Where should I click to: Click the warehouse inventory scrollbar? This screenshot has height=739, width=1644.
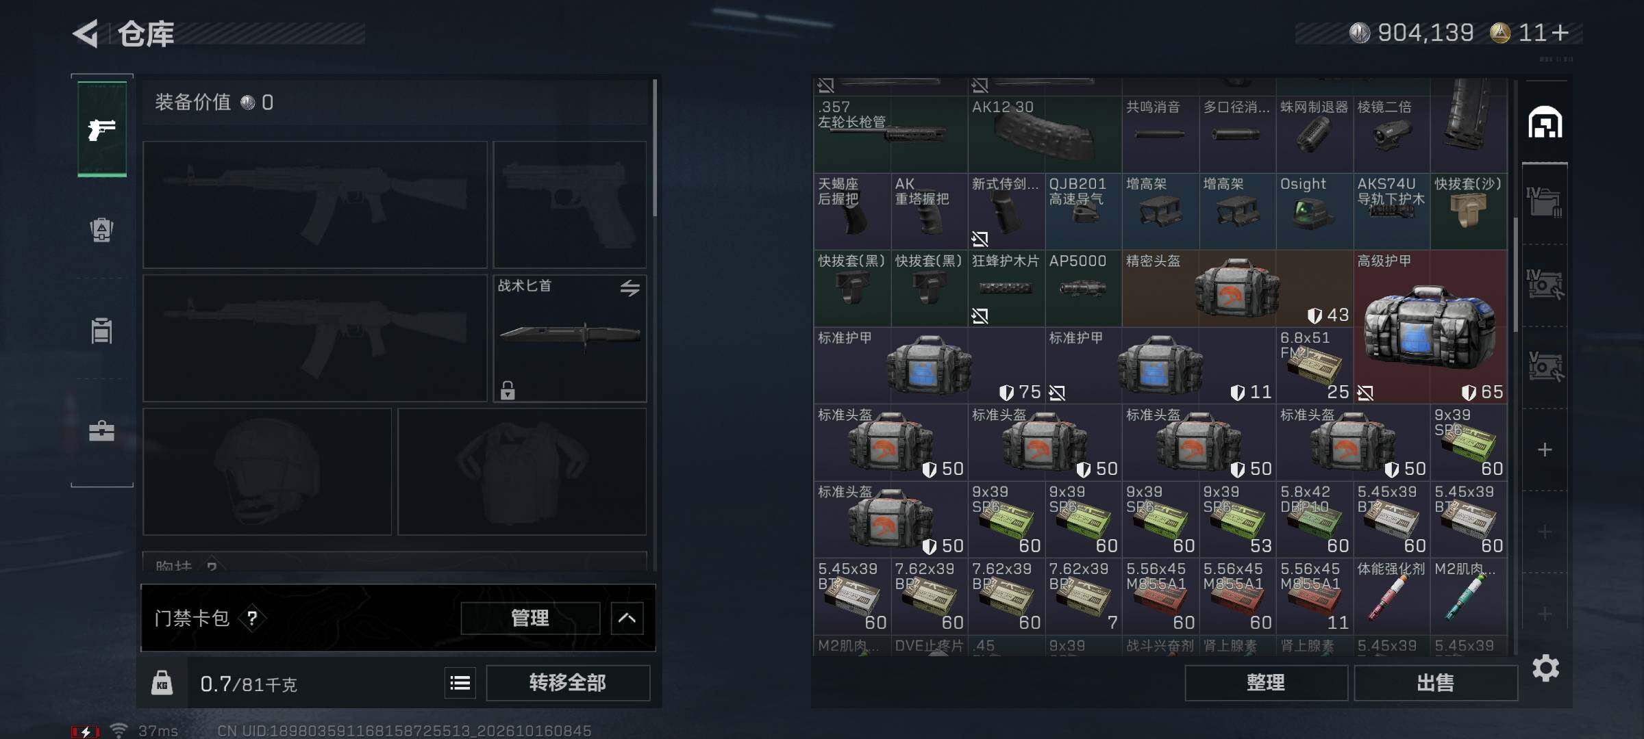click(x=1515, y=274)
